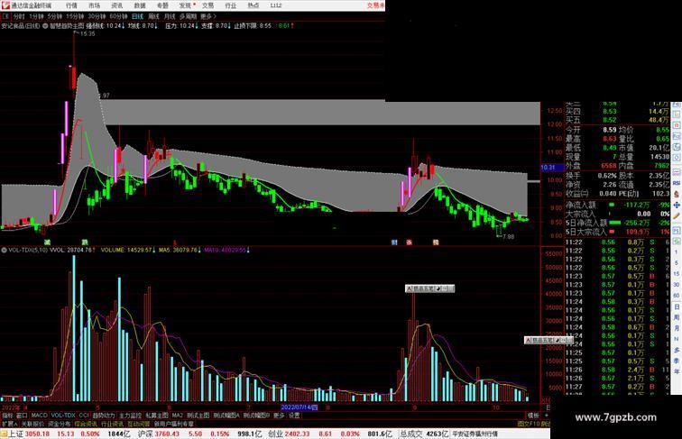The image size is (682, 439).
Task: Click the VOL-TDX indicator settings icon
Action: (4, 251)
